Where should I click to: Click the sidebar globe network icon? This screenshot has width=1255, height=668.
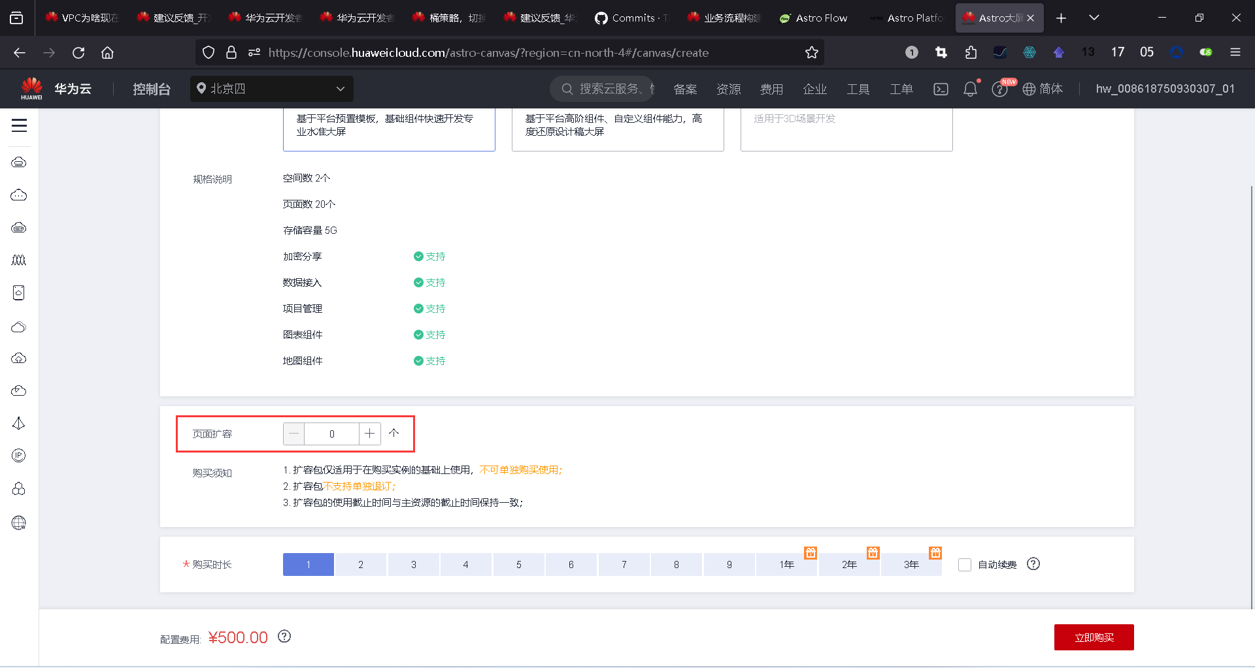click(x=19, y=522)
